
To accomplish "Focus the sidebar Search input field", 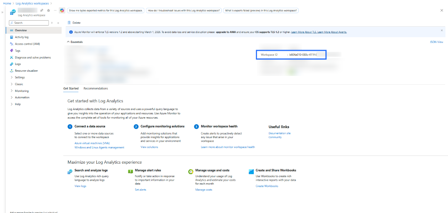I will click(x=29, y=23).
